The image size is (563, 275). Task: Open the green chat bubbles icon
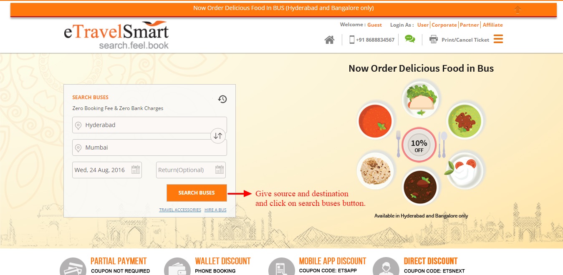pyautogui.click(x=410, y=39)
